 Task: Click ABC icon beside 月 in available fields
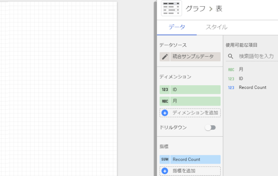pyautogui.click(x=231, y=70)
